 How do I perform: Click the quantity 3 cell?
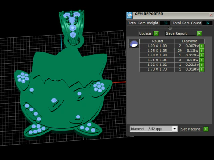coord(180,60)
